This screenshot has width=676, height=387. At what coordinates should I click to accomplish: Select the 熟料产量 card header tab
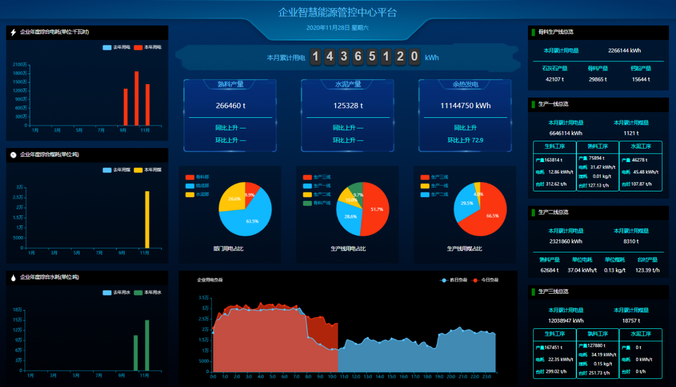pos(230,84)
